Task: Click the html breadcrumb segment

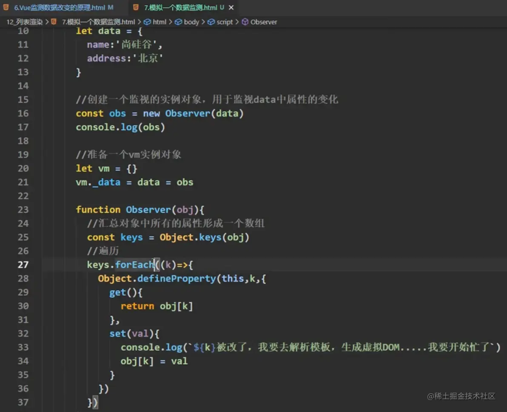Action: 160,22
